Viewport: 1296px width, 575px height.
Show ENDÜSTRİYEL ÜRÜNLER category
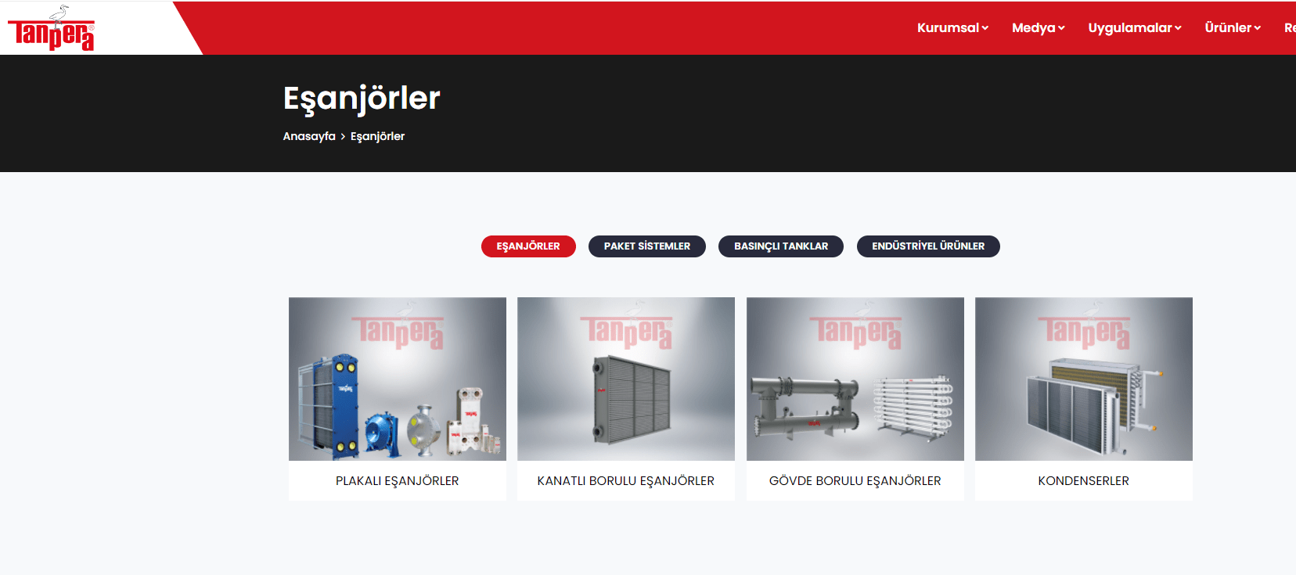(928, 246)
